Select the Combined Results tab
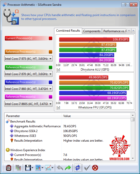The image size is (140, 174). click(68, 31)
